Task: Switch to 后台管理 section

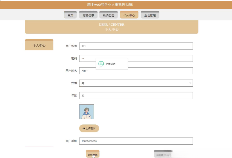Action: click(x=149, y=15)
